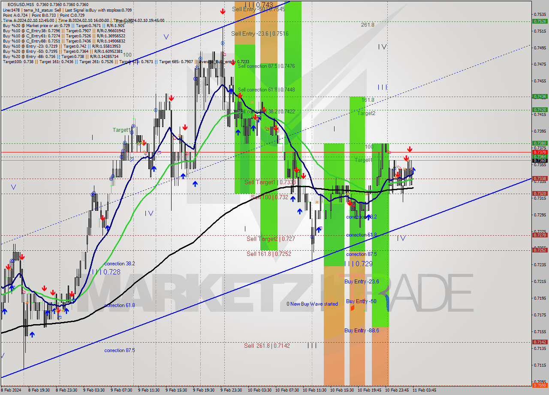Click the 'I I | 0.728' wave label
Image resolution: width=549 pixels, height=395 pixels.
[106, 272]
